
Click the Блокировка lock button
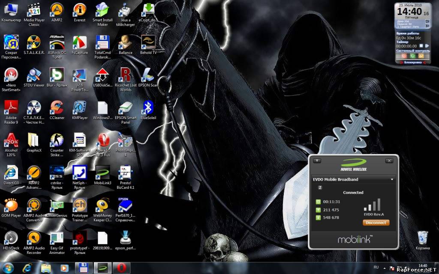[413, 63]
